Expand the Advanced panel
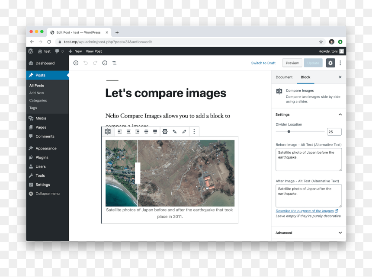The image size is (372, 277). (x=309, y=232)
